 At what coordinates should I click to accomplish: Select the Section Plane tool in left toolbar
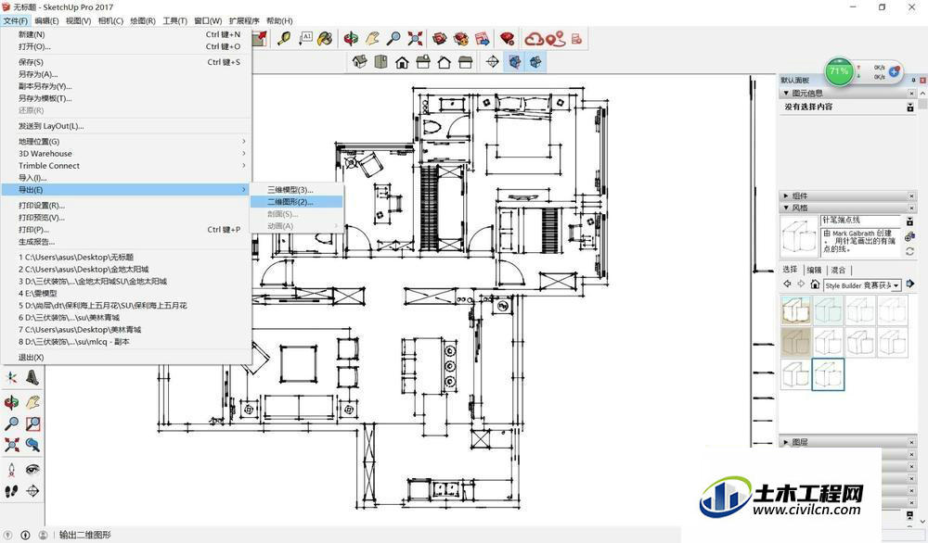click(x=32, y=491)
